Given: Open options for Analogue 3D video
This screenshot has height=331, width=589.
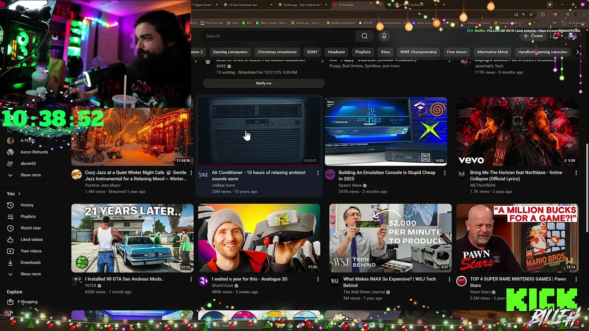Looking at the screenshot, I should coord(318,279).
